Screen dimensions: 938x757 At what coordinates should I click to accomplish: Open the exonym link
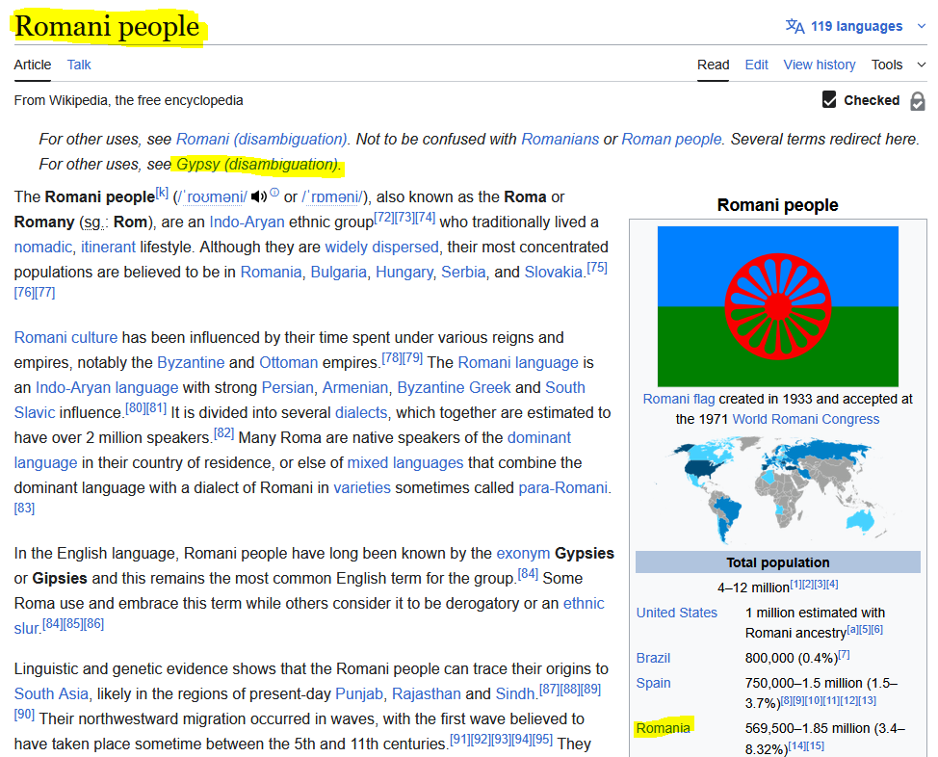523,554
